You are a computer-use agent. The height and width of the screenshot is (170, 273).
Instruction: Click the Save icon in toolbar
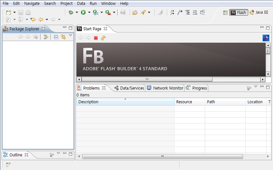[21, 12]
